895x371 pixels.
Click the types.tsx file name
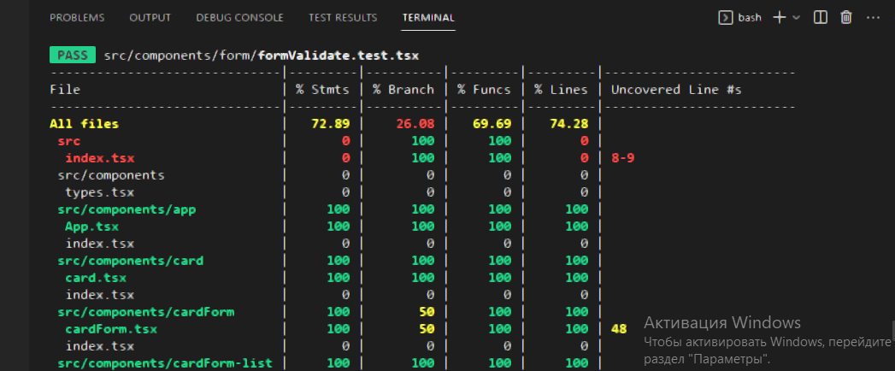coord(100,192)
